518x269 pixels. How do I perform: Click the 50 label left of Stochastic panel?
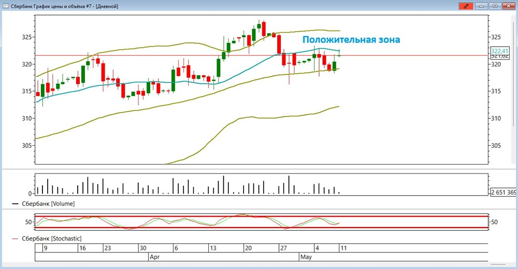coord(28,222)
